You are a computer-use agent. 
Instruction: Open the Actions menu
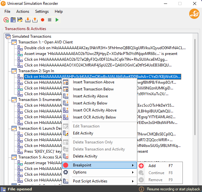[x=23, y=12]
